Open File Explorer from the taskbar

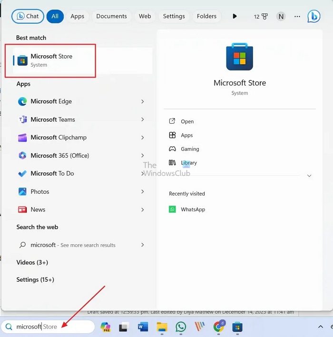(x=162, y=327)
